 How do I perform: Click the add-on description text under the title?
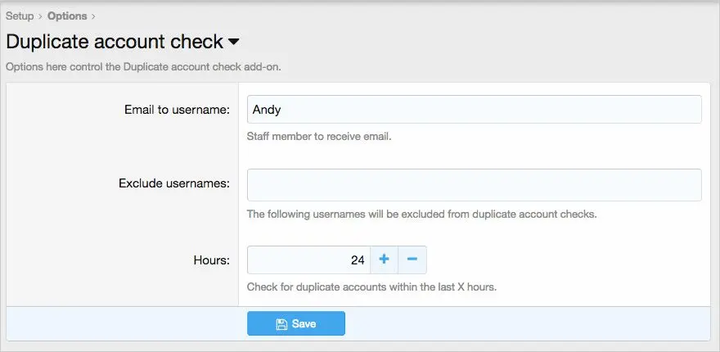(x=143, y=67)
